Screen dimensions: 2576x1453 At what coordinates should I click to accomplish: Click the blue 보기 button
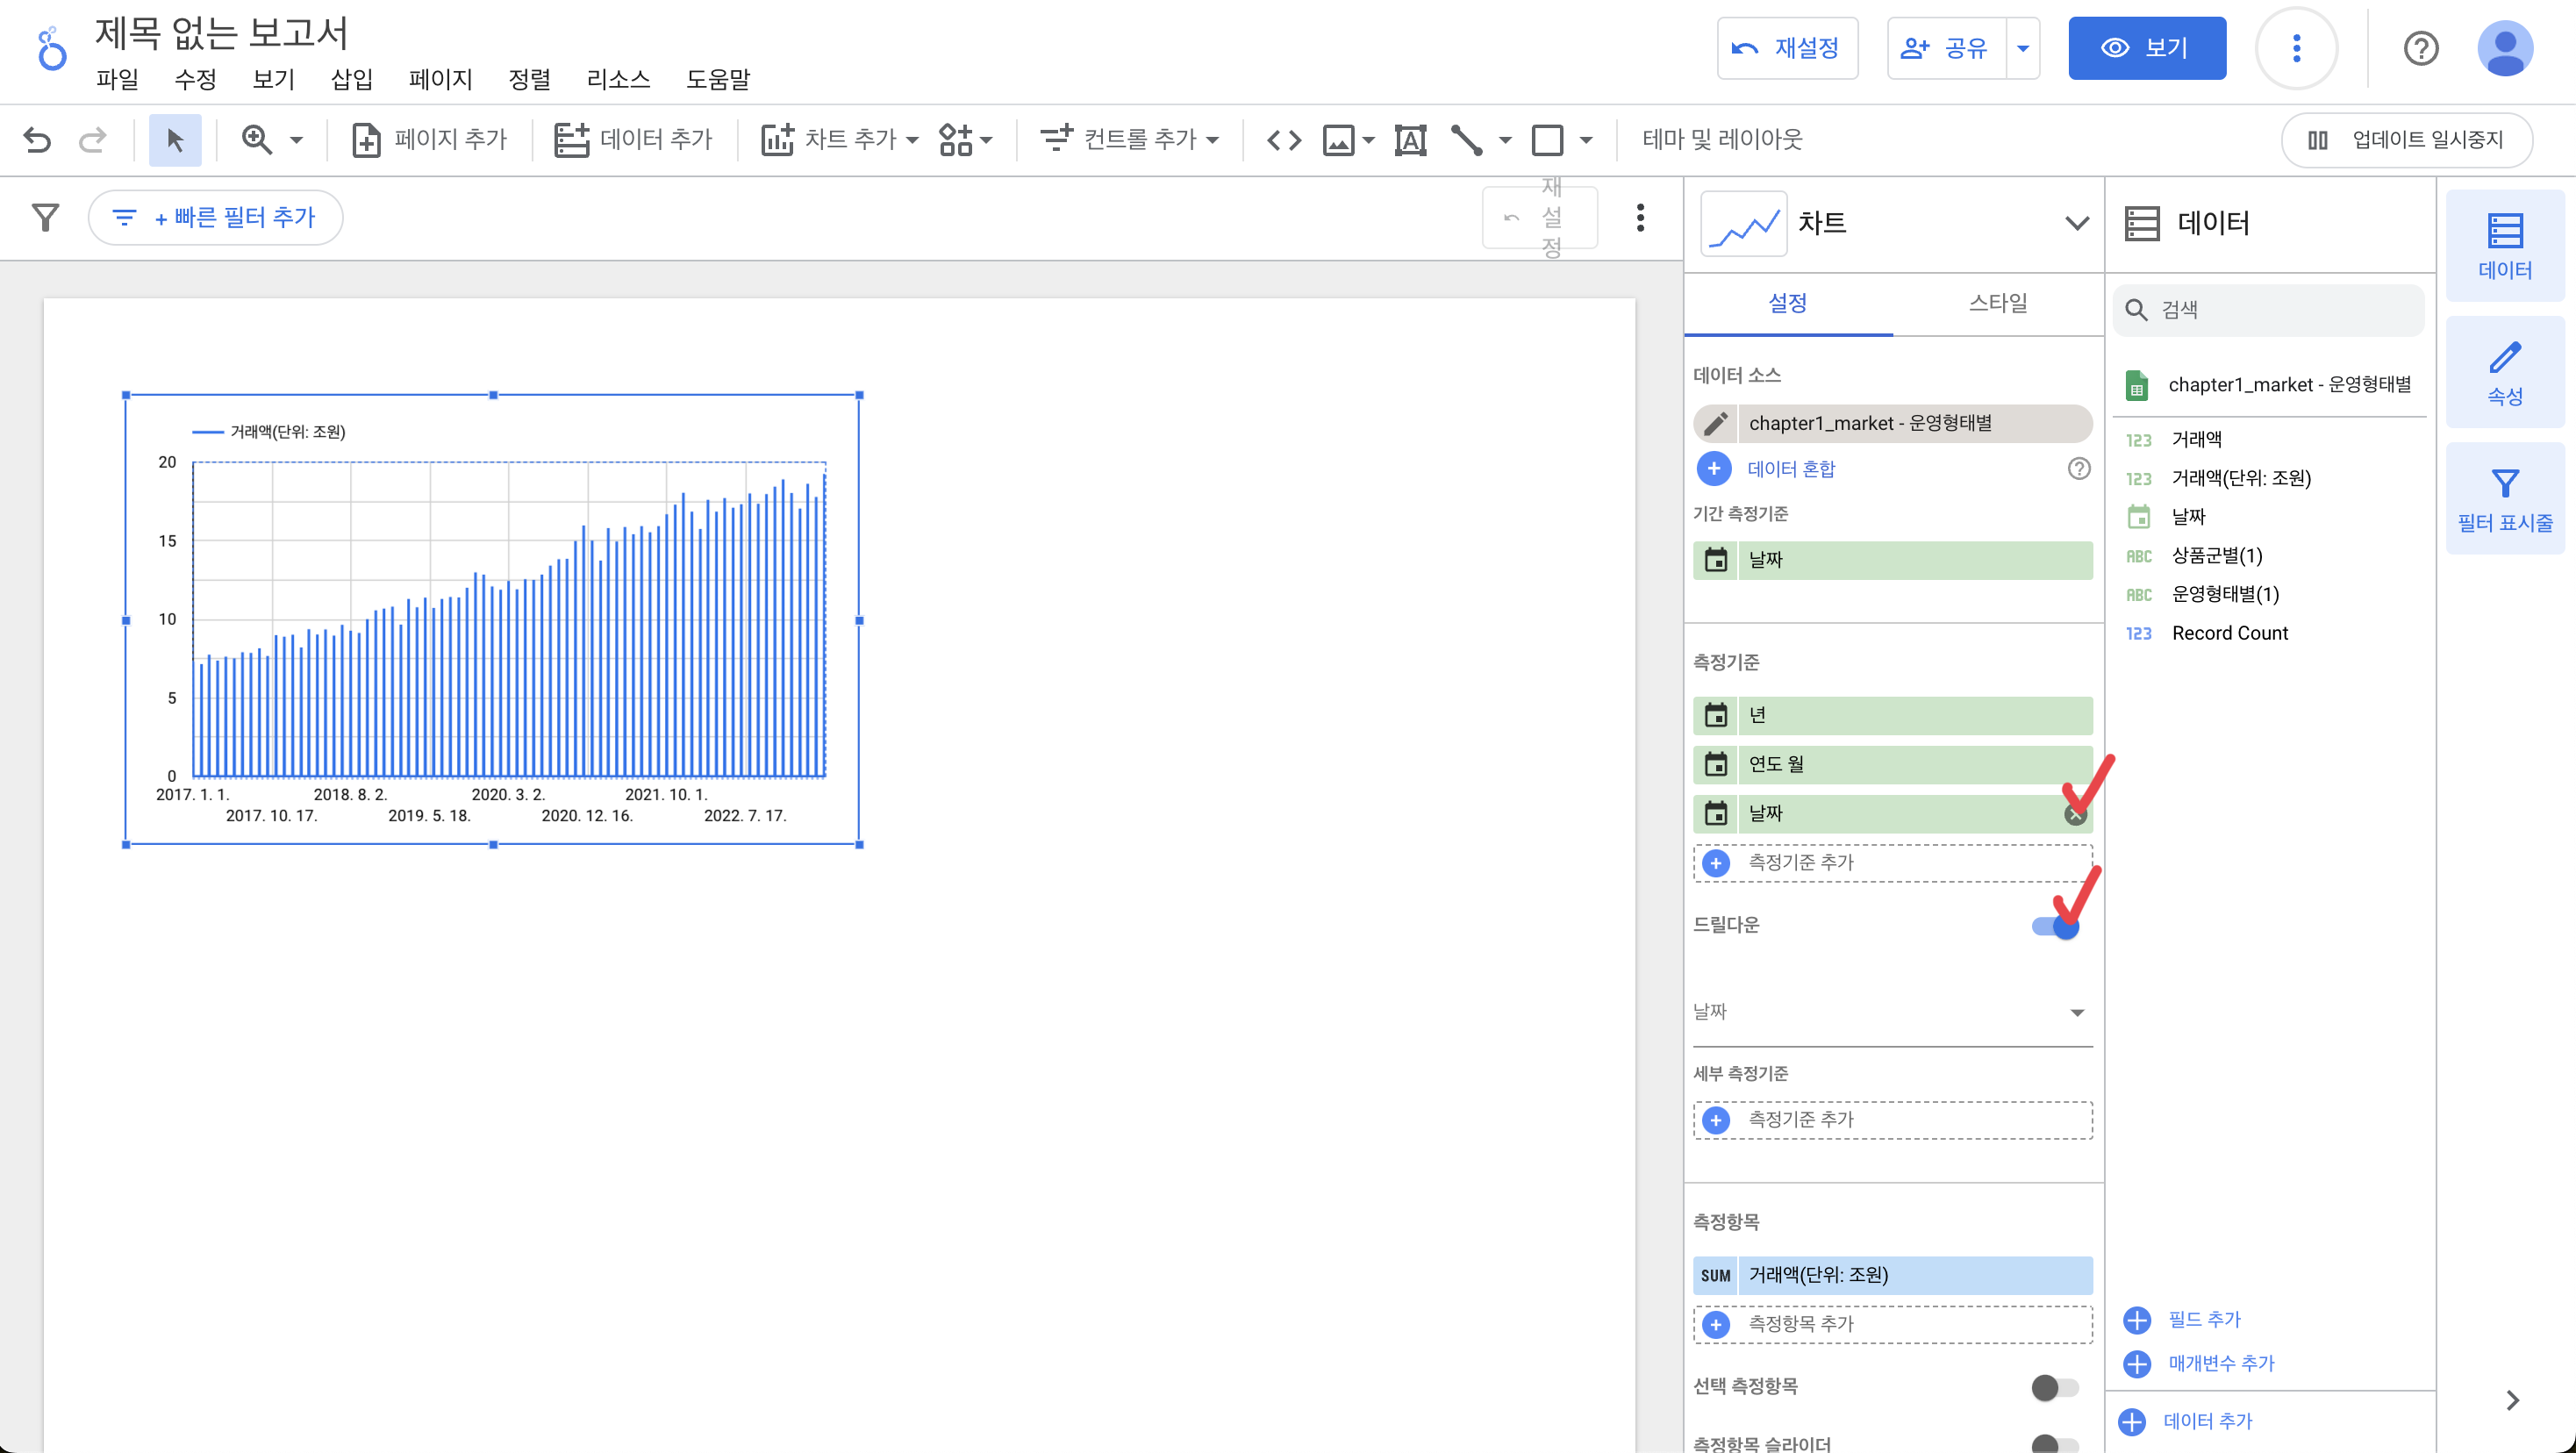(2146, 48)
